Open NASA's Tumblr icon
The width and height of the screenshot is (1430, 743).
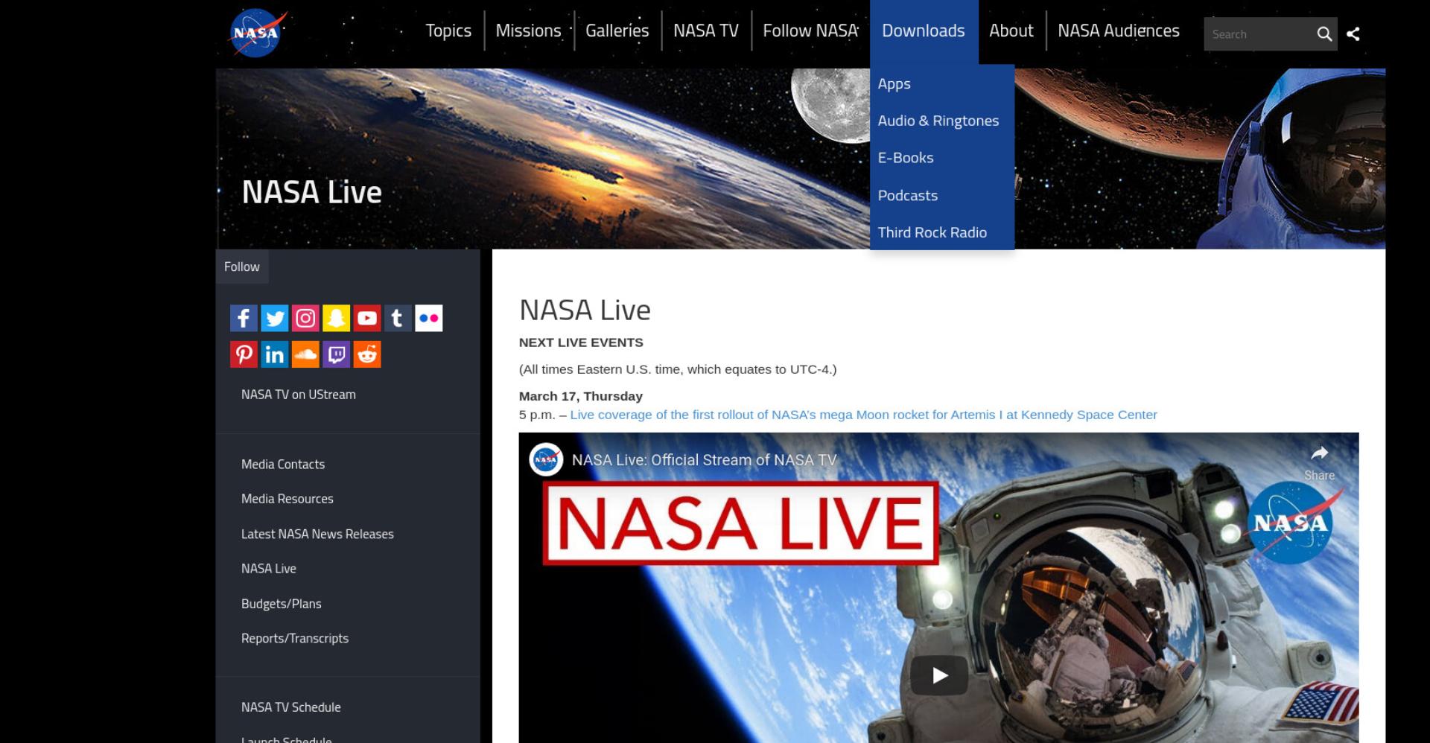pos(398,318)
